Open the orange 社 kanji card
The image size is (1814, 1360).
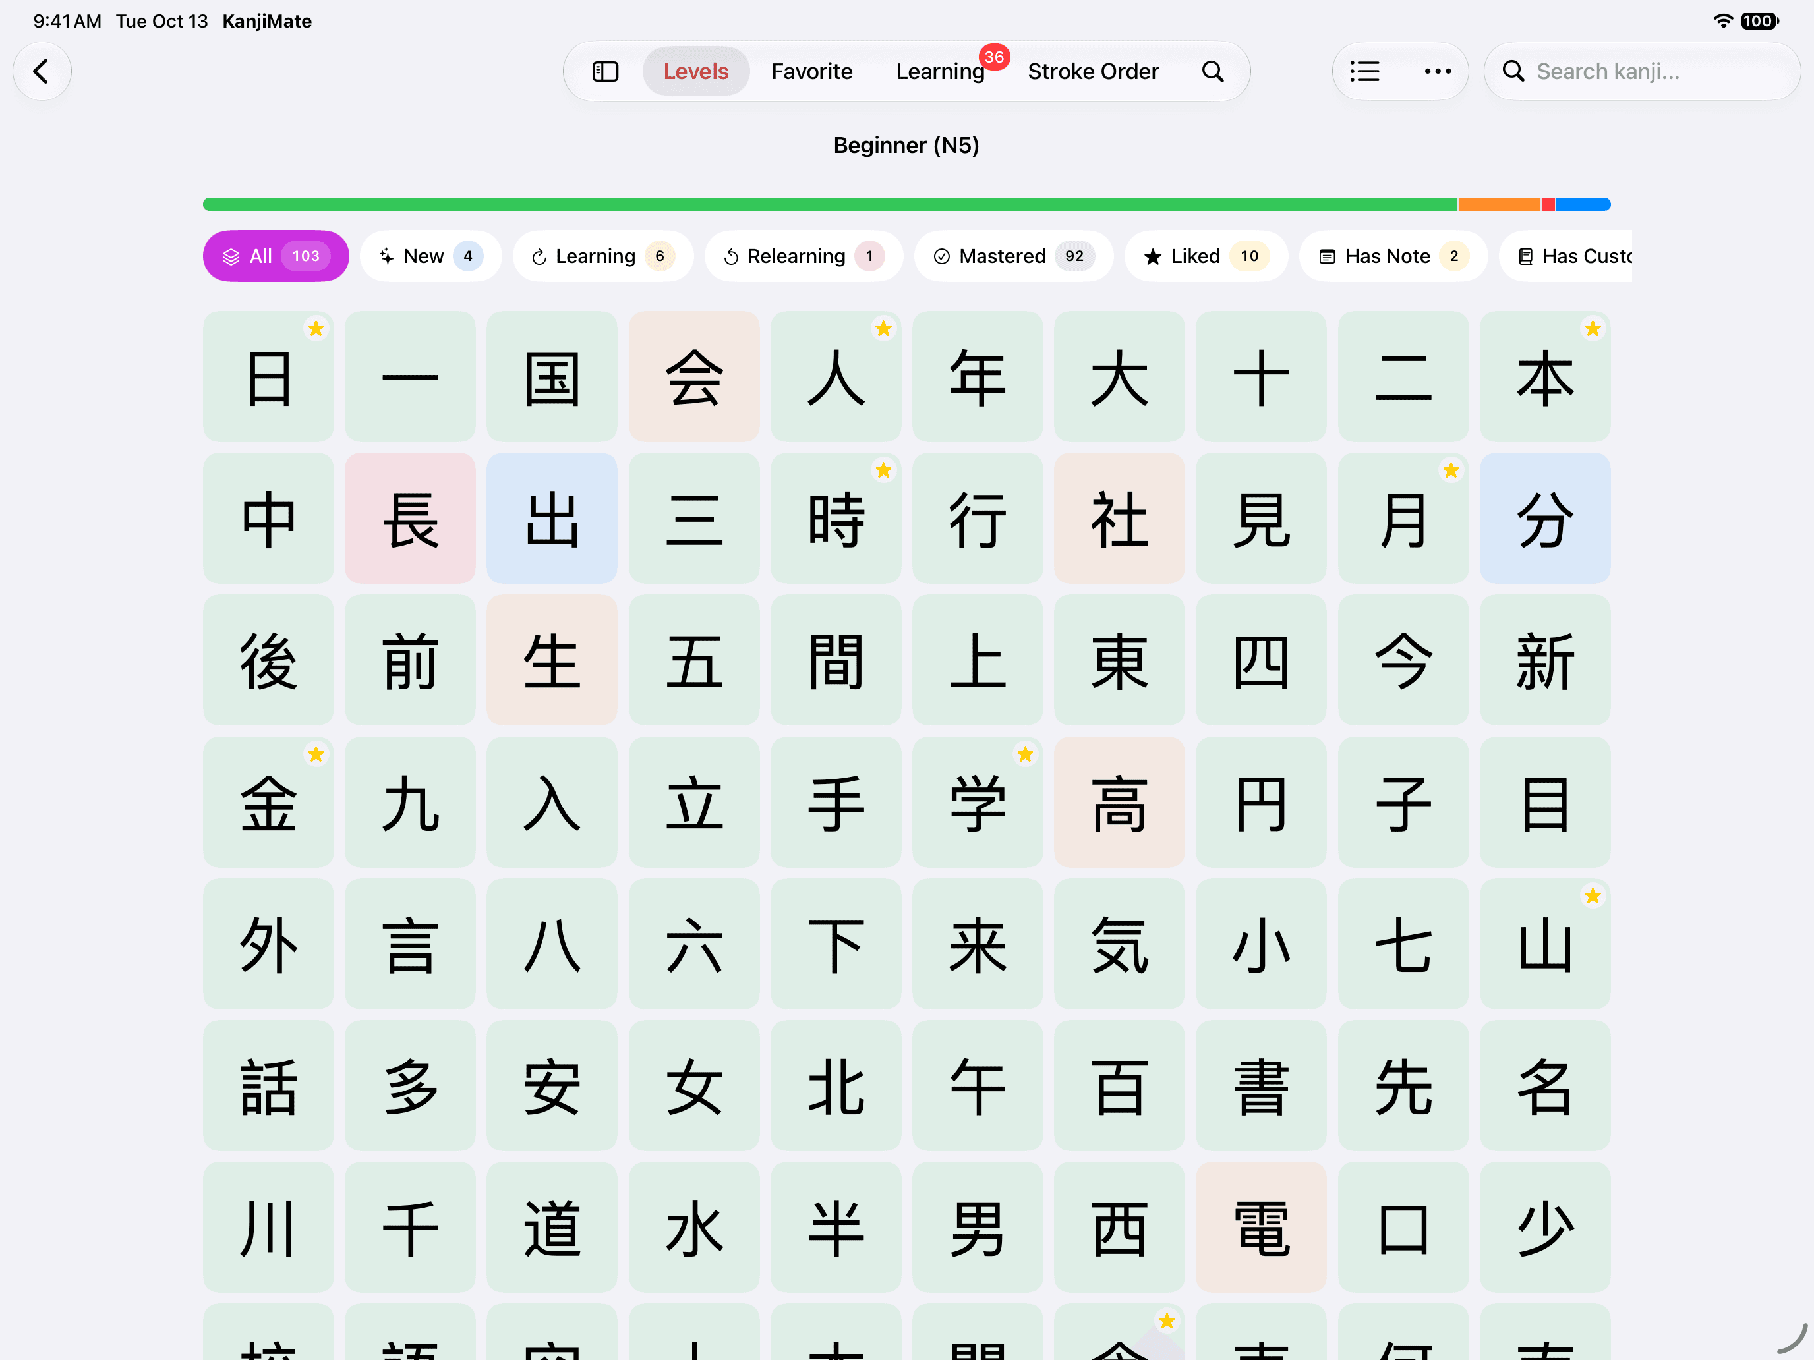point(1119,518)
